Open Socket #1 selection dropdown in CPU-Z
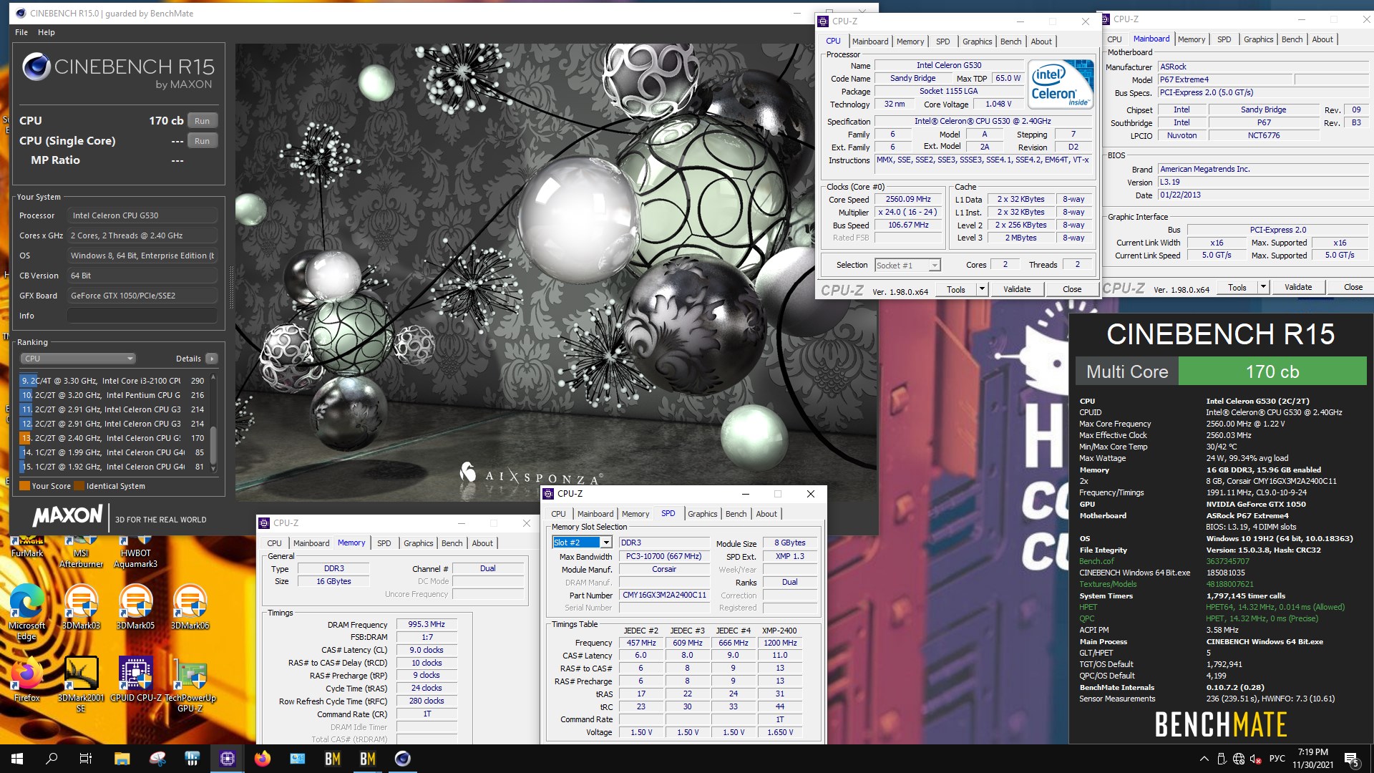1374x773 pixels. coord(907,266)
